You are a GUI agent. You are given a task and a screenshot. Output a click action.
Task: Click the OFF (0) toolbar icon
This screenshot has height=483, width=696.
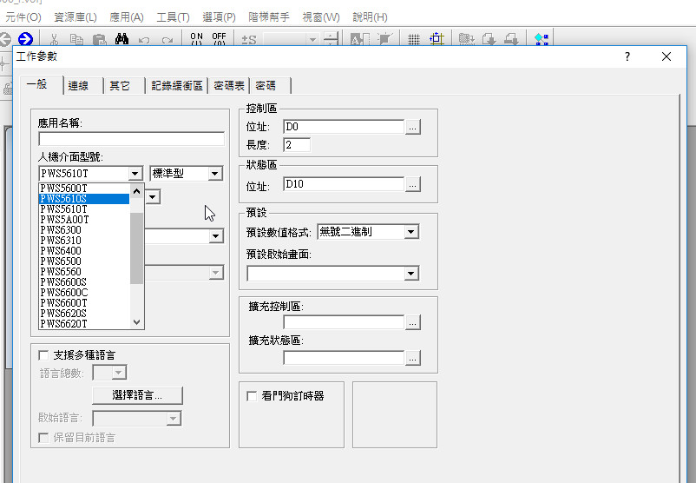(x=219, y=39)
